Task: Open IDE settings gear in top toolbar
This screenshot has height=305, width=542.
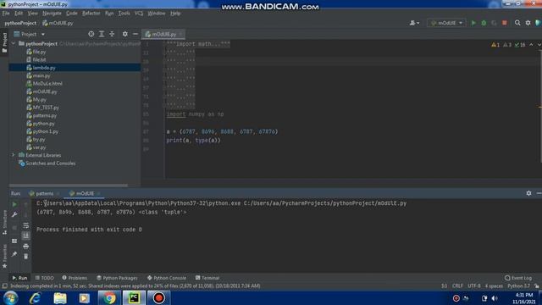Action: click(528, 23)
